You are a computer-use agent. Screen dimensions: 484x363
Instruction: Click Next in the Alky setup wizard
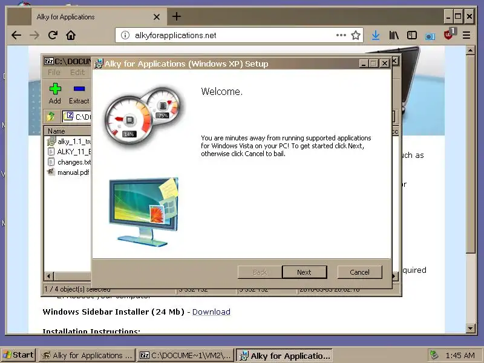coord(304,272)
